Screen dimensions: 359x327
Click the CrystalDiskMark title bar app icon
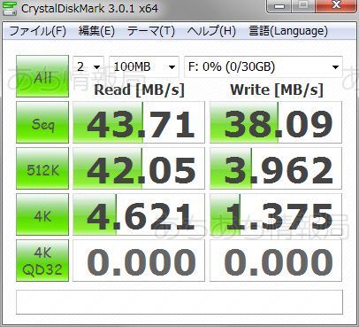[10, 8]
